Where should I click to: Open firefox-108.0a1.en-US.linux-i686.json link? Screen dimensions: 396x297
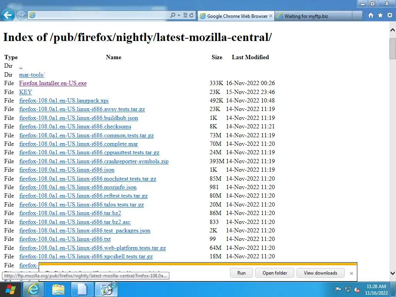coord(67,170)
